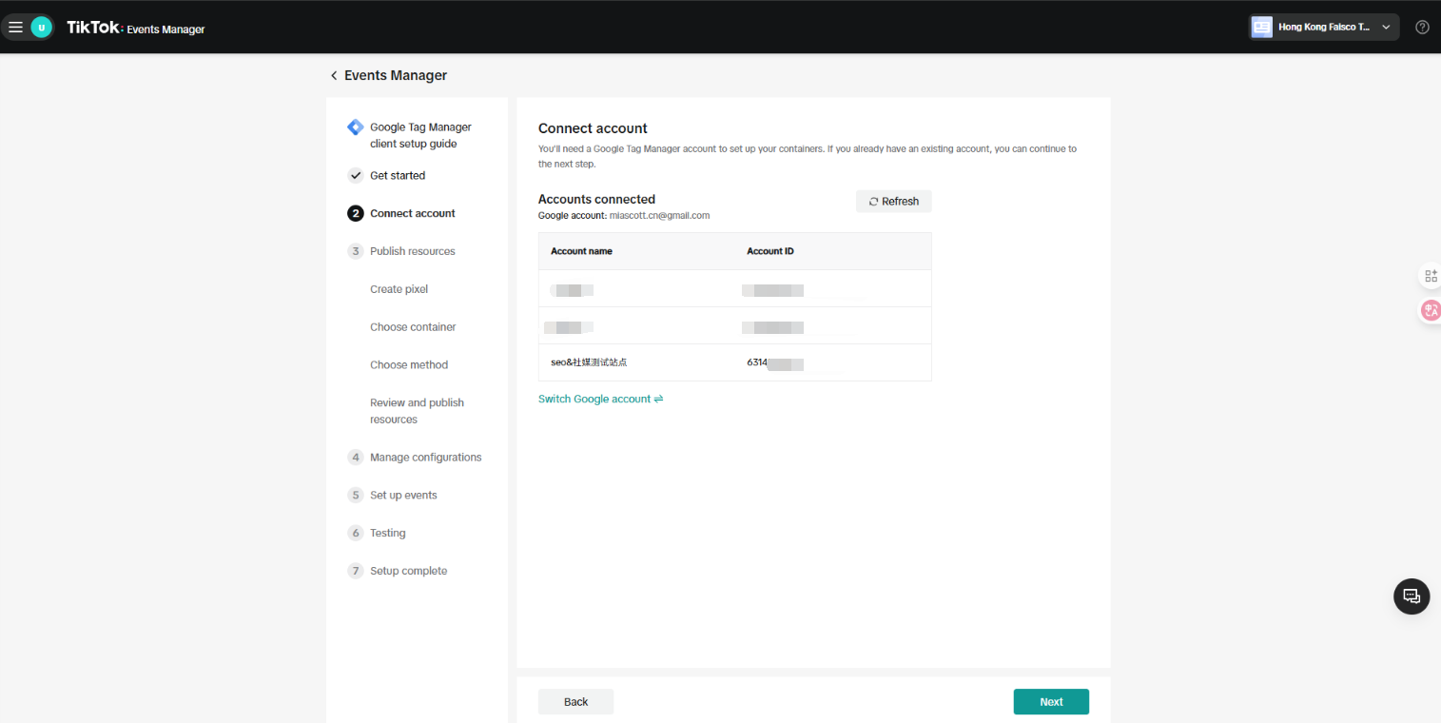The width and height of the screenshot is (1441, 723).
Task: Select the seo&社媒测试站点 account row
Action: point(733,362)
